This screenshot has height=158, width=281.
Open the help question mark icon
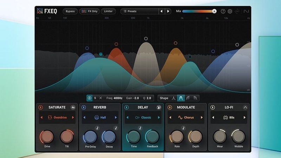tap(223, 11)
